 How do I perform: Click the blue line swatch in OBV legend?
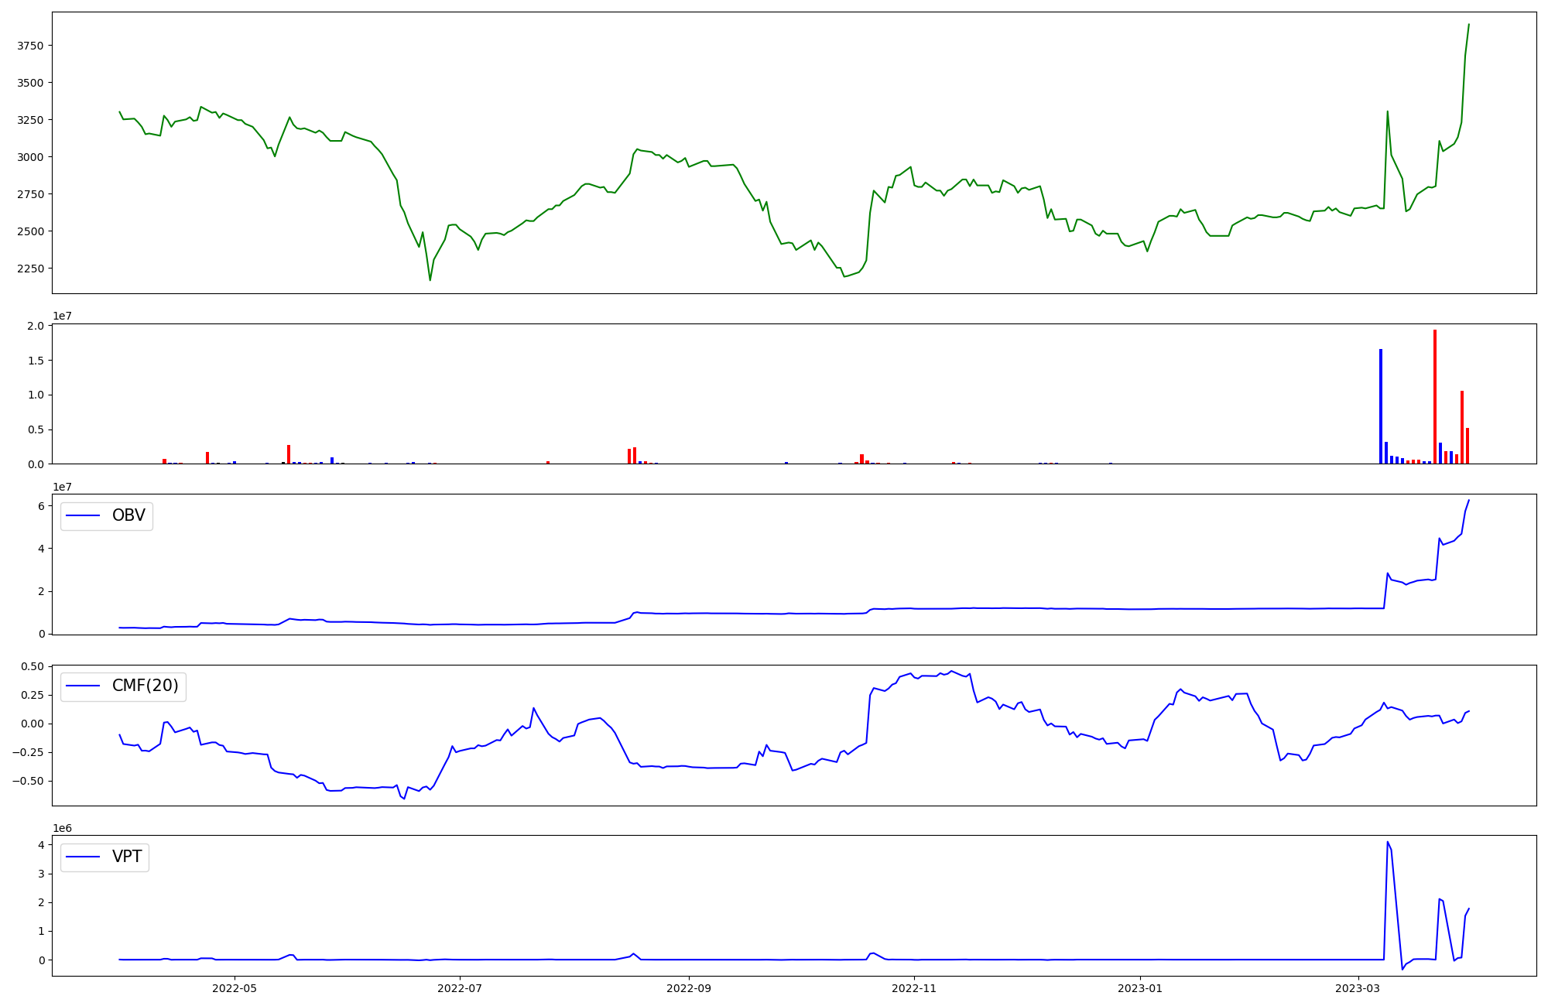pos(84,515)
